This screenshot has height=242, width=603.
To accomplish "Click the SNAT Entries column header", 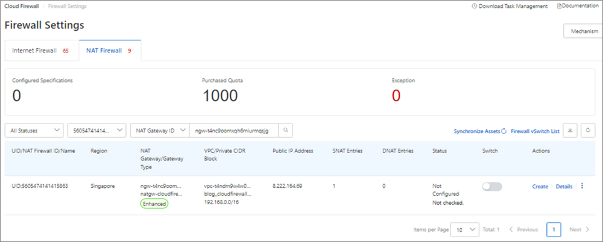I will [347, 151].
